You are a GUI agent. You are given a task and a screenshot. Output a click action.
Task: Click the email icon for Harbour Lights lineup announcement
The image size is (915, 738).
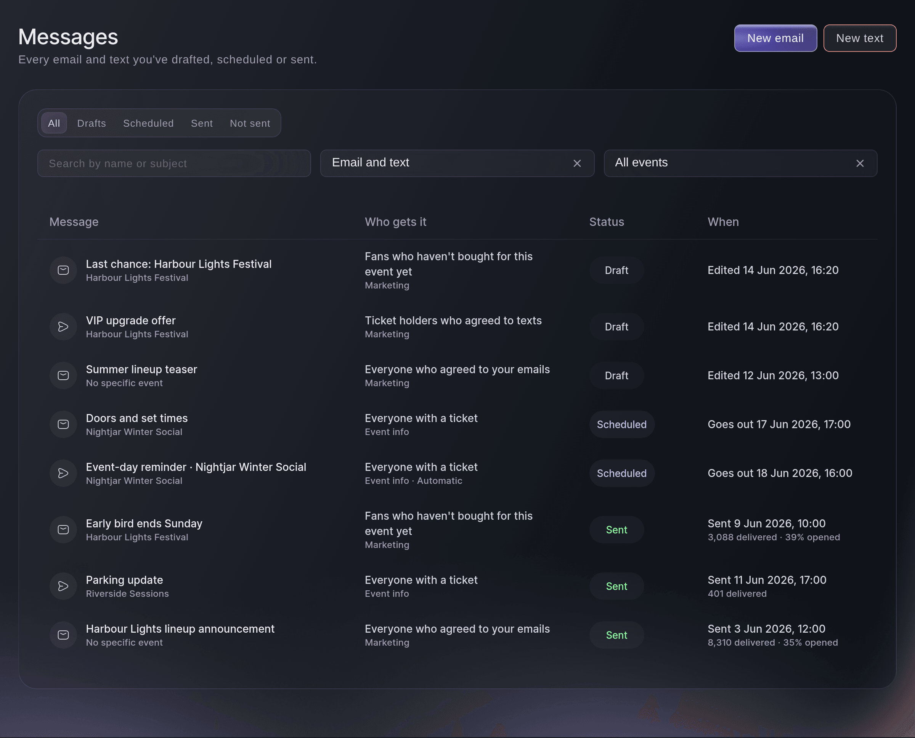(x=63, y=636)
